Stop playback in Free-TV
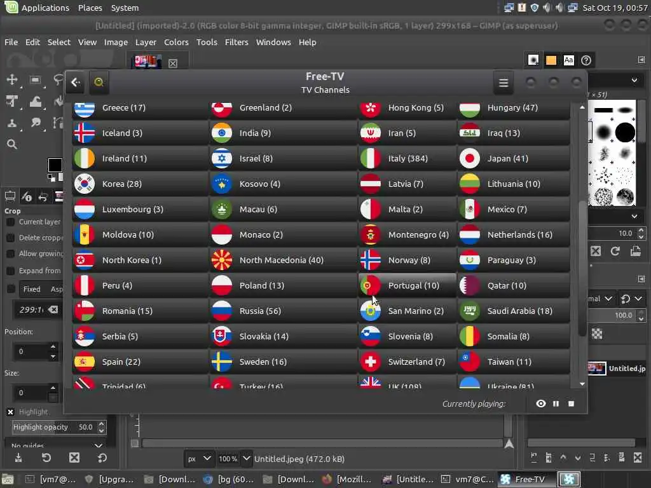The height and width of the screenshot is (488, 651). coord(572,403)
